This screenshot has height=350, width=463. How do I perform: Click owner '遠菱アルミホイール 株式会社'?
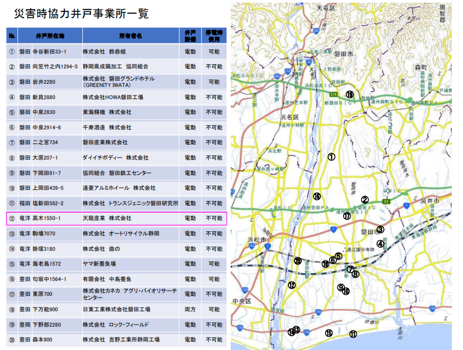click(x=119, y=188)
